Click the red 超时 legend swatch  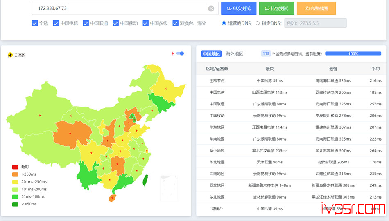[x=15, y=167]
